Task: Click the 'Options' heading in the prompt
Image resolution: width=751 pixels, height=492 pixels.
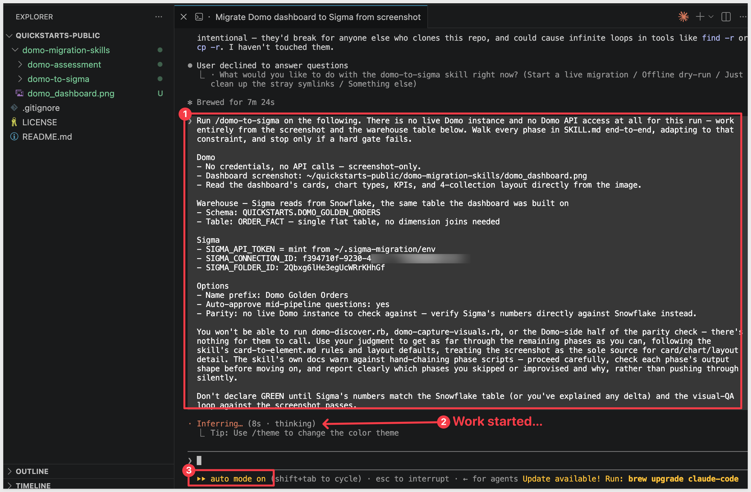Action: pos(213,286)
